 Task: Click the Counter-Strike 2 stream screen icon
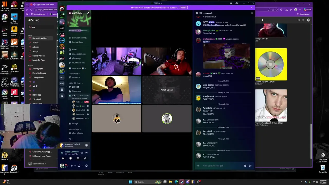pos(86,145)
